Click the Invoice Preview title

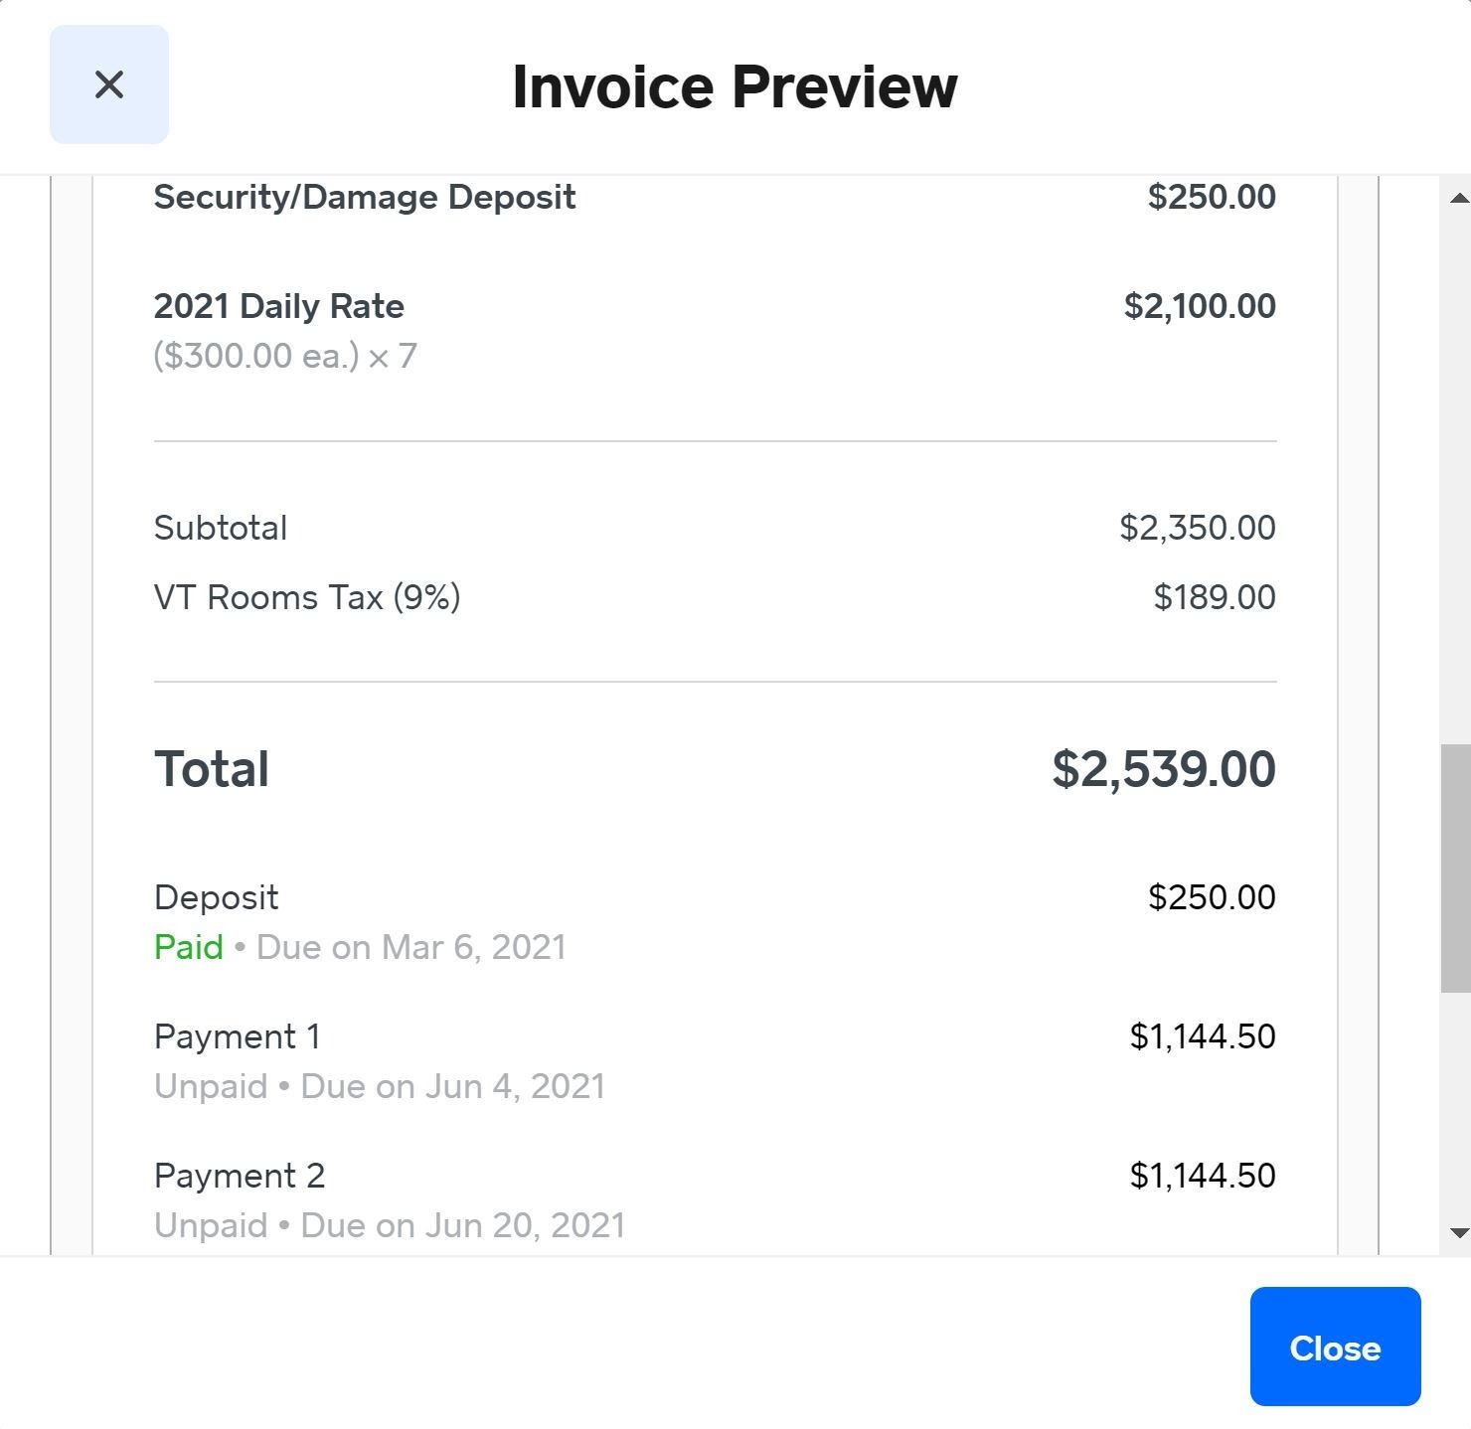click(735, 85)
